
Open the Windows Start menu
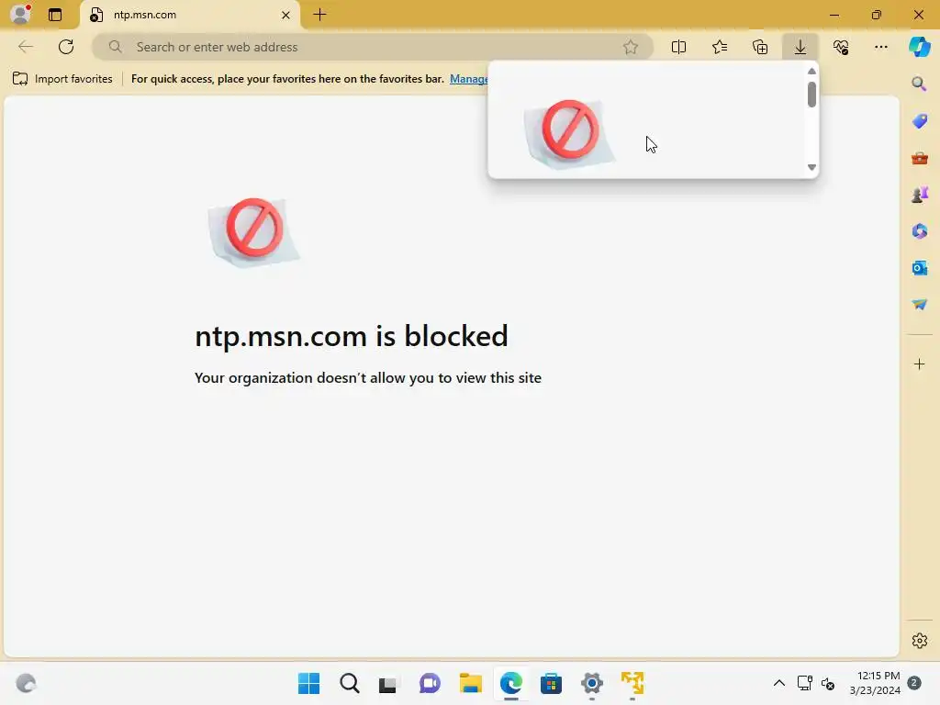(308, 683)
